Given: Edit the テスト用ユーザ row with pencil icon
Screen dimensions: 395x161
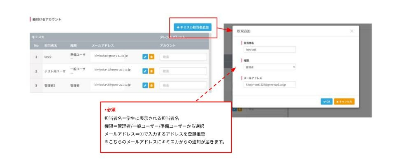Looking at the screenshot, I should [x=145, y=71].
